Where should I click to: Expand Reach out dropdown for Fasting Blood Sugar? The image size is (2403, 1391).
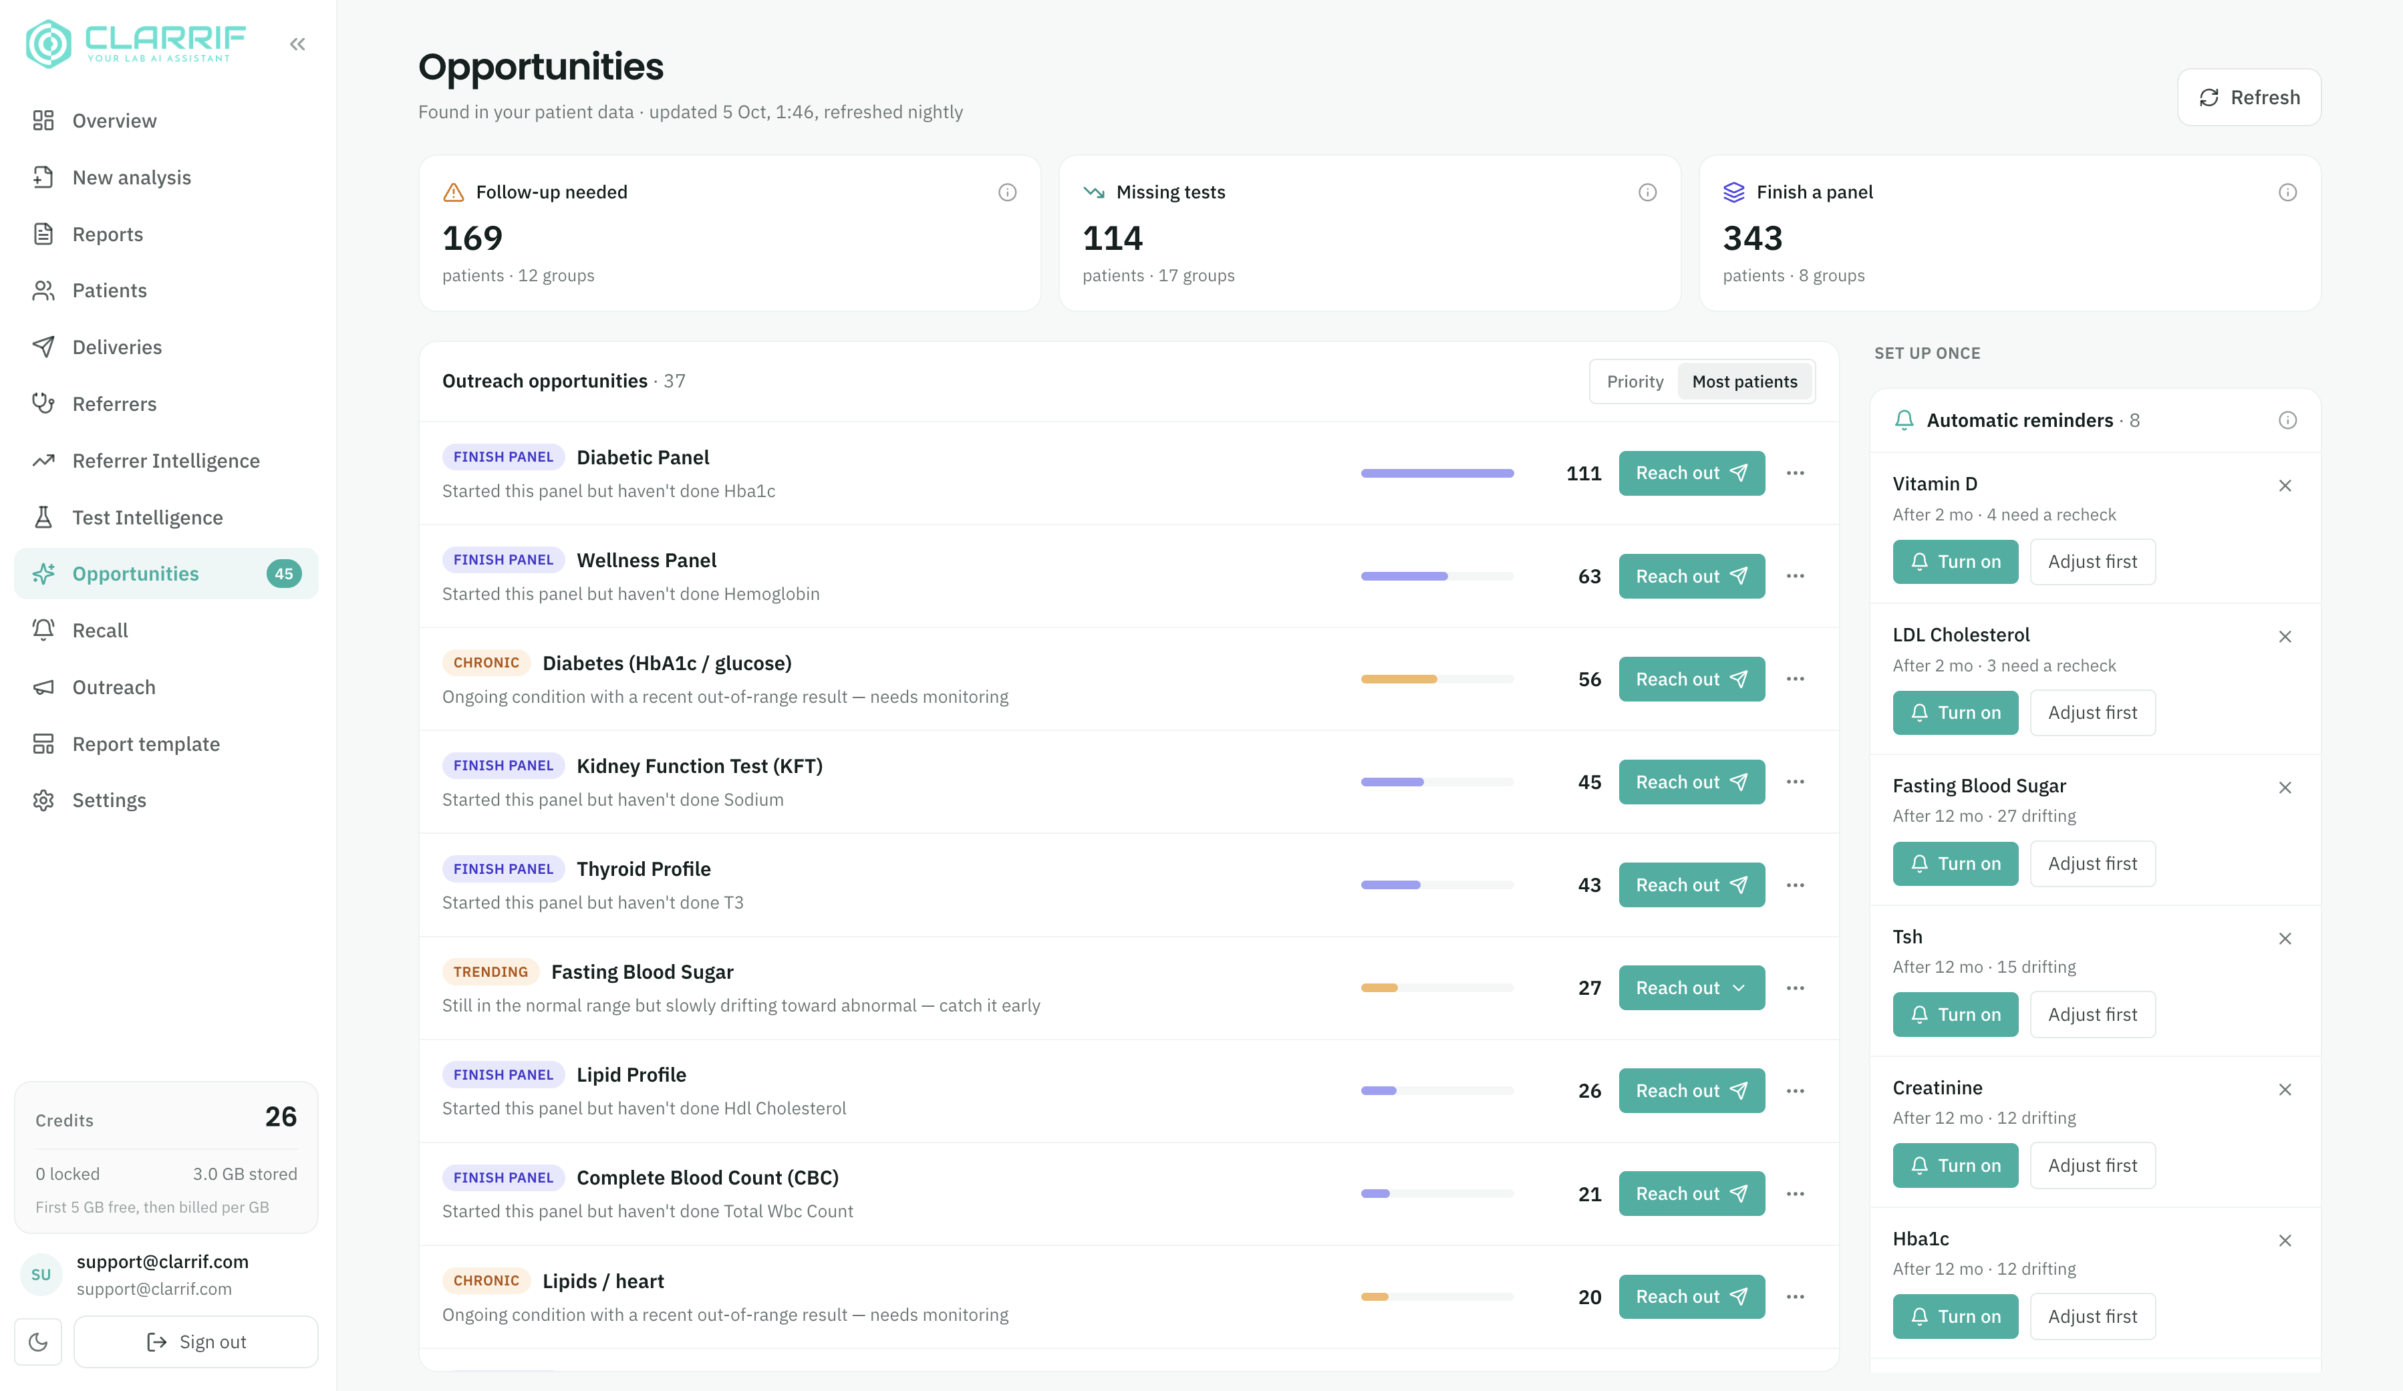[x=1691, y=987]
